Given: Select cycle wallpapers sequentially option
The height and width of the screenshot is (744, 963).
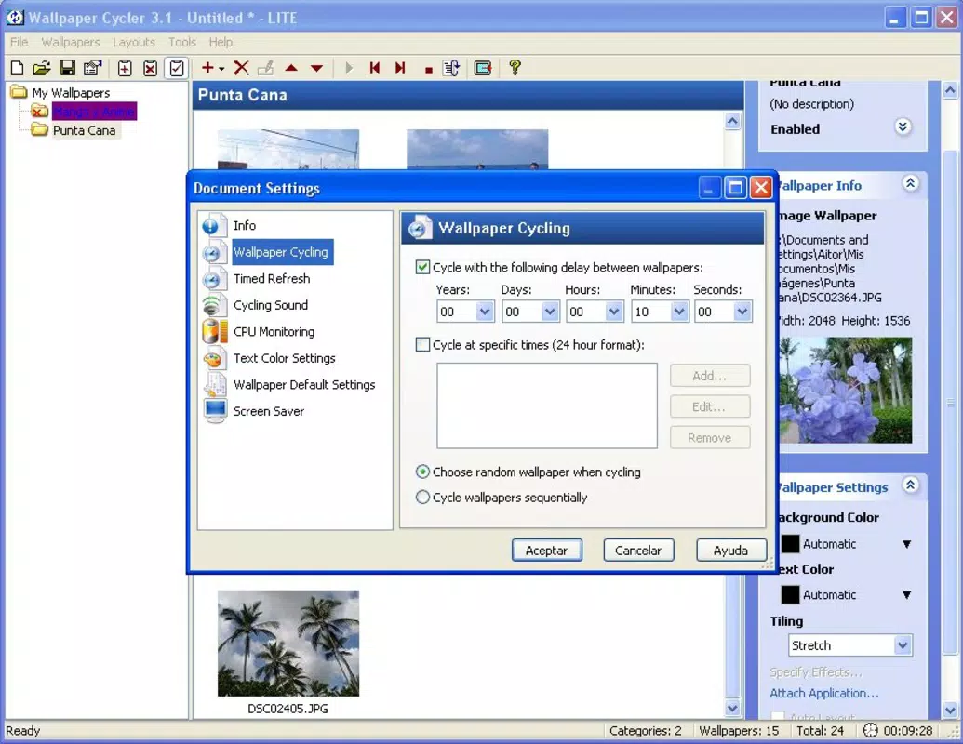Looking at the screenshot, I should (422, 497).
